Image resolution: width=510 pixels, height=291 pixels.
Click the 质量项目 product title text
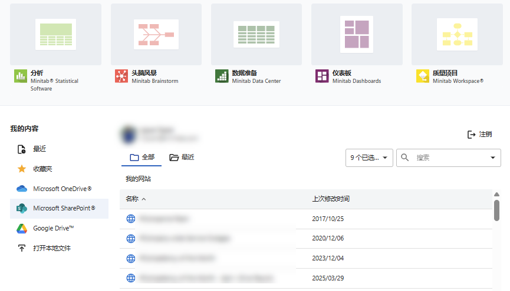(x=445, y=73)
